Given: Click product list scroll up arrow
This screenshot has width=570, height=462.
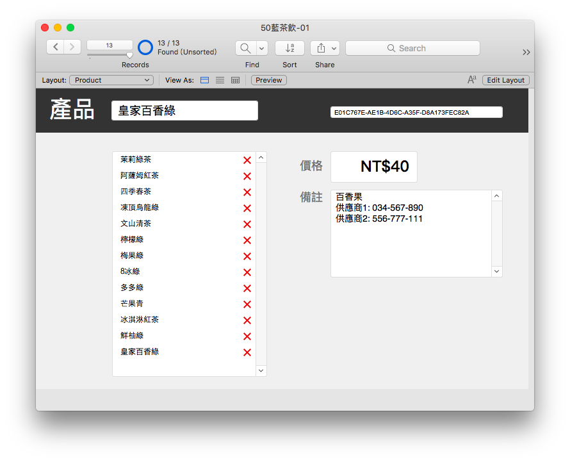Looking at the screenshot, I should click(x=261, y=158).
